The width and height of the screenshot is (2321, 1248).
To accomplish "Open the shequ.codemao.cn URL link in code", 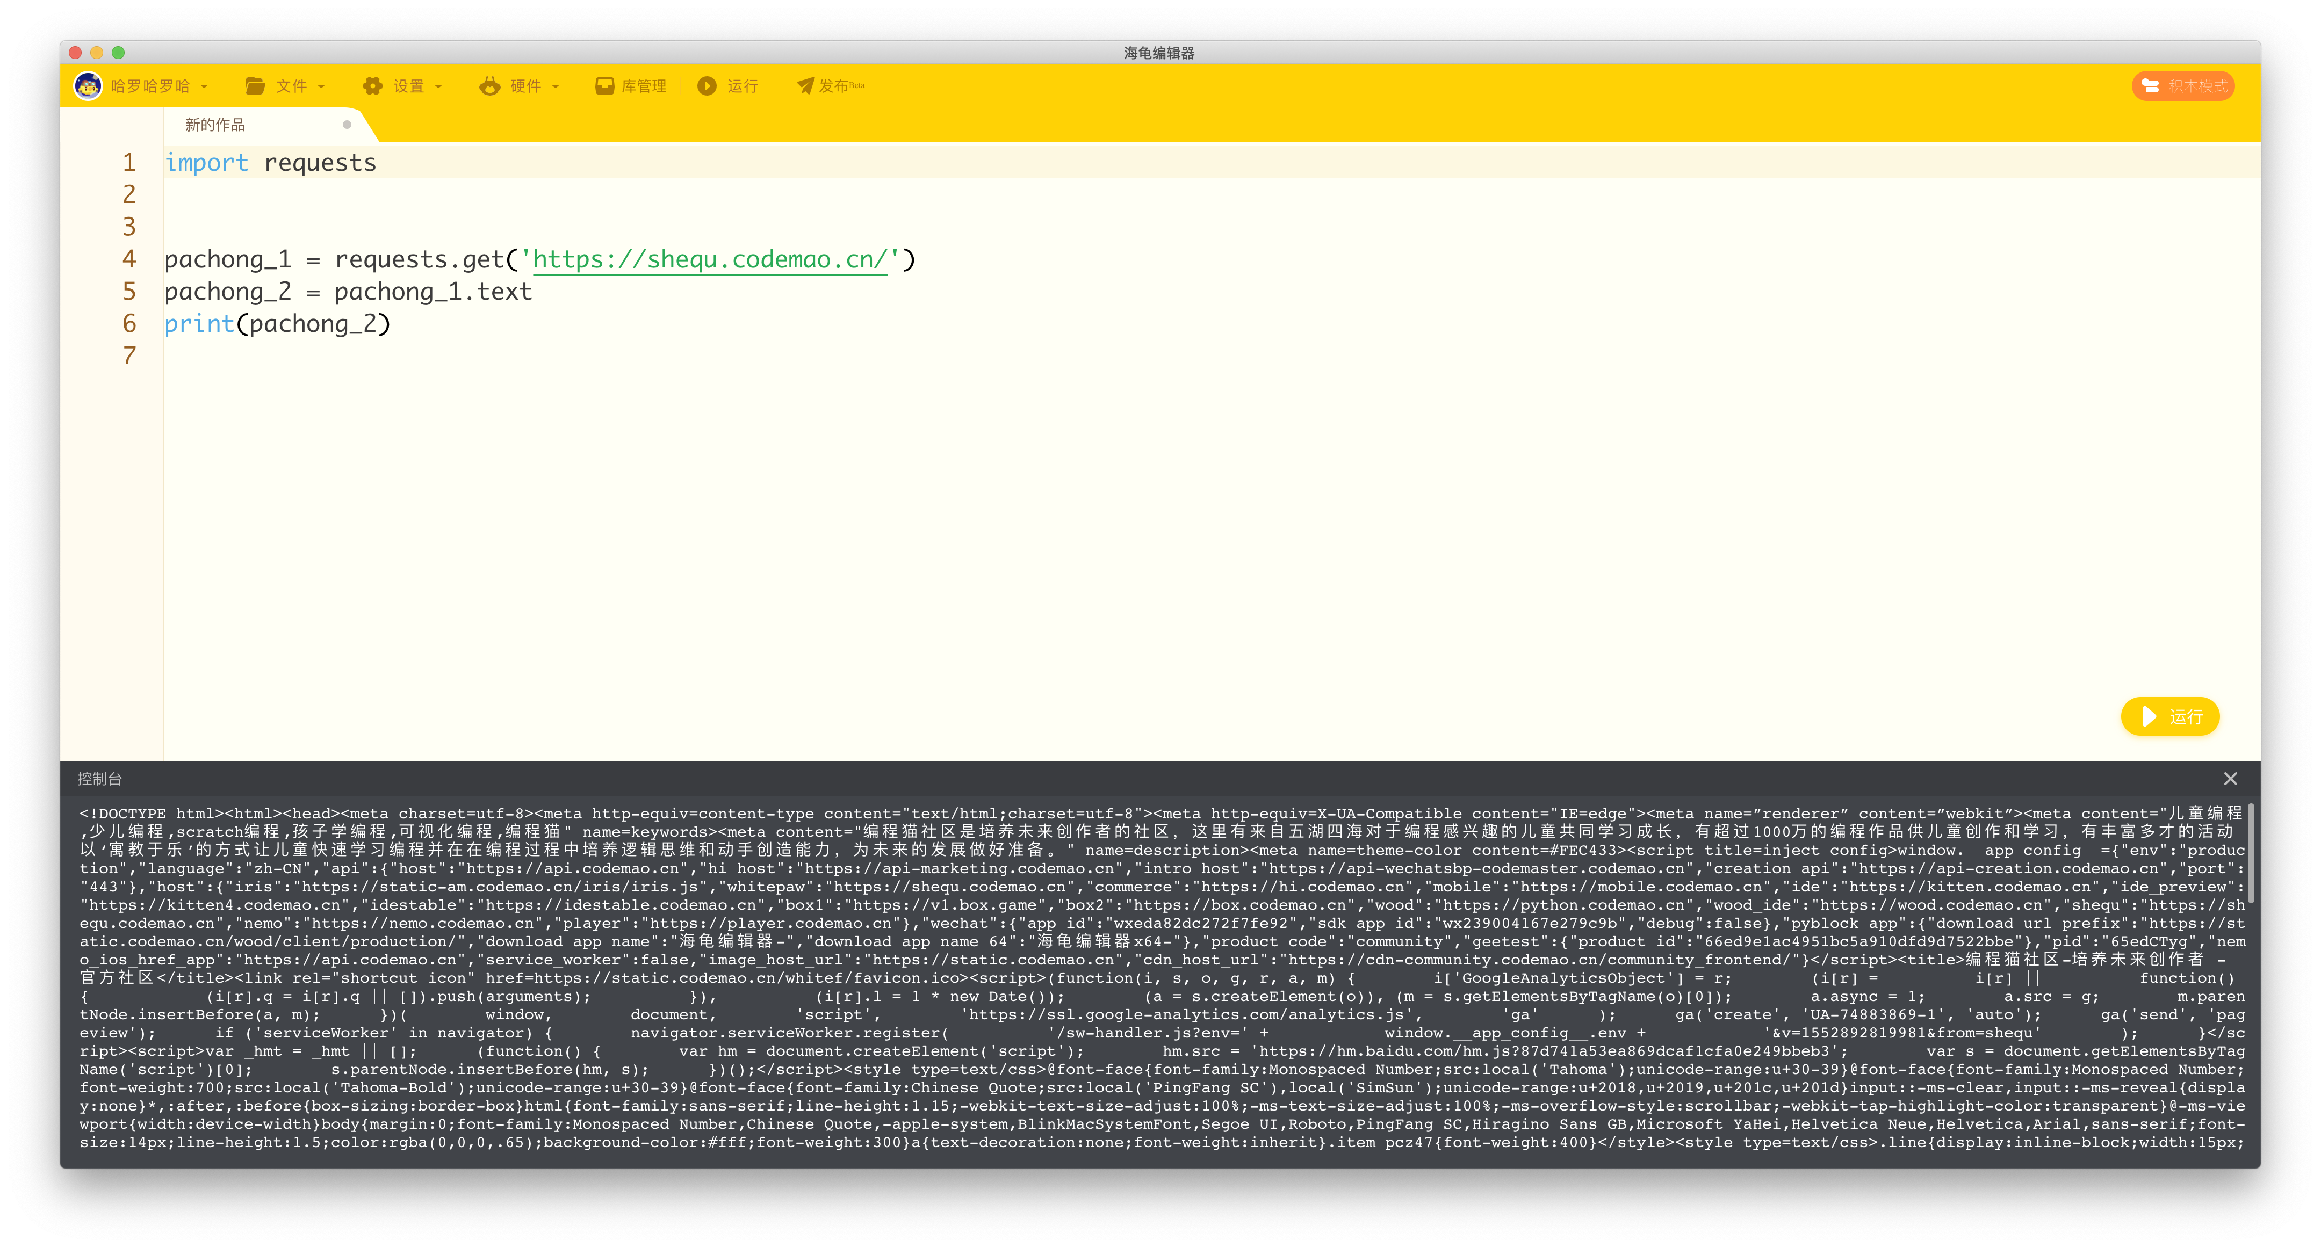I will (710, 260).
